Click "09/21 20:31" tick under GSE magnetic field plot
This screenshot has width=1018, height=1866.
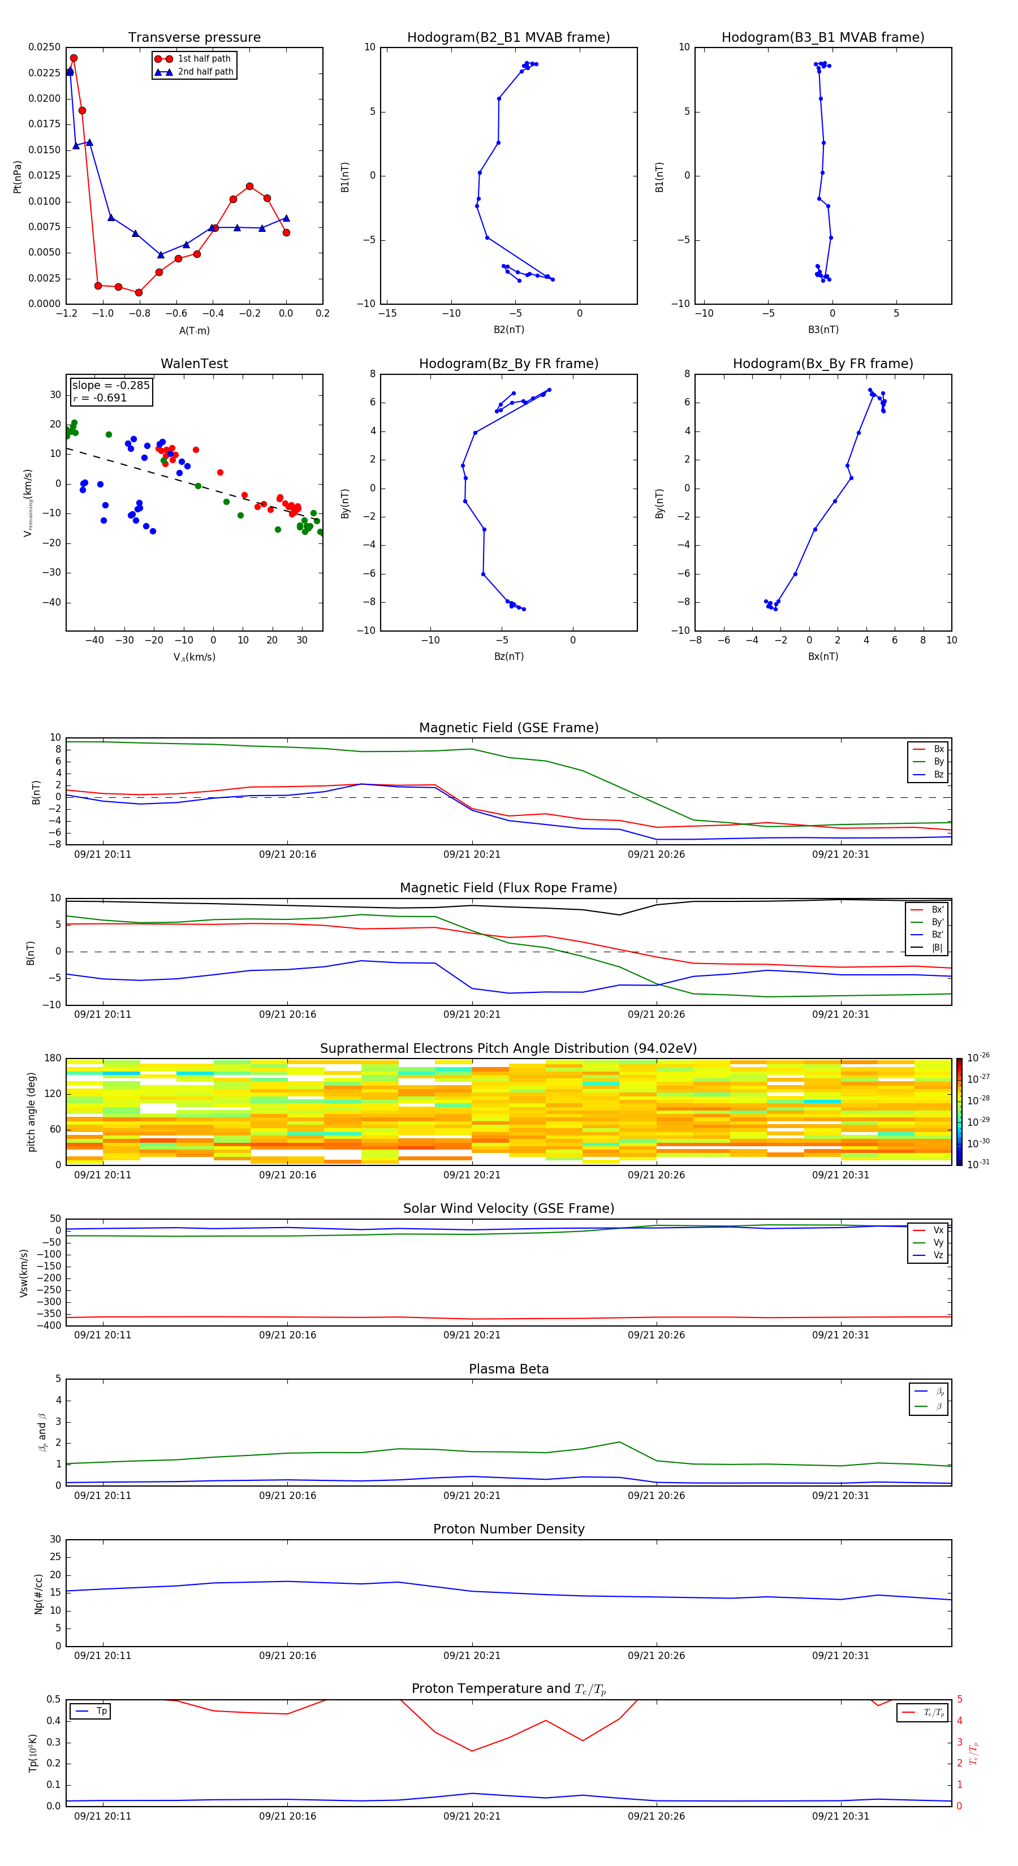[840, 855]
